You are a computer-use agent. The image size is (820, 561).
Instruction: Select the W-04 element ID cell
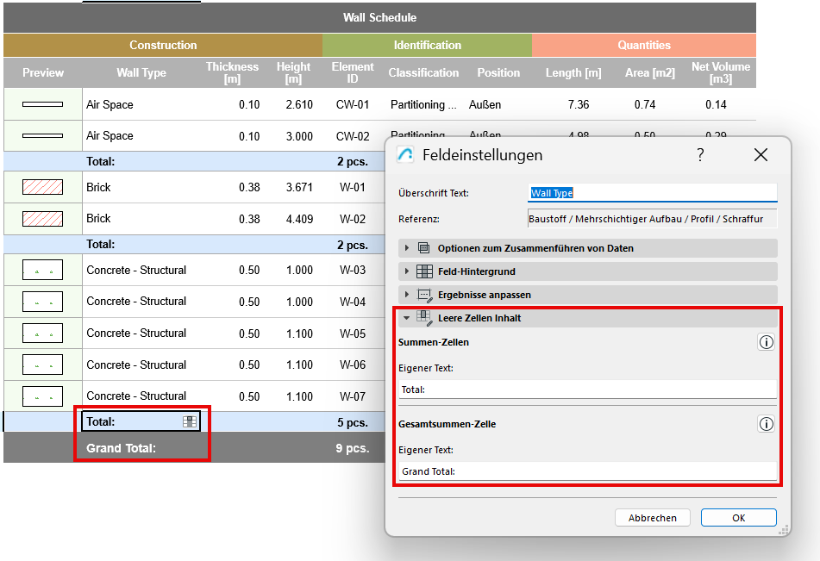click(x=353, y=302)
